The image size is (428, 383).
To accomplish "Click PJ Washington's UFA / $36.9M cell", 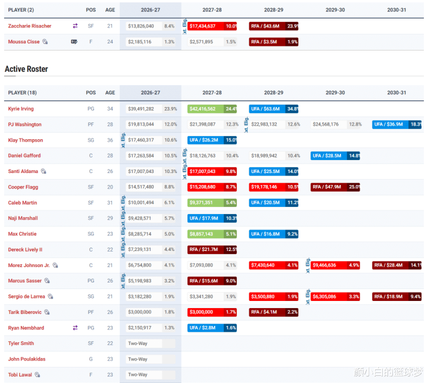I will pos(396,124).
